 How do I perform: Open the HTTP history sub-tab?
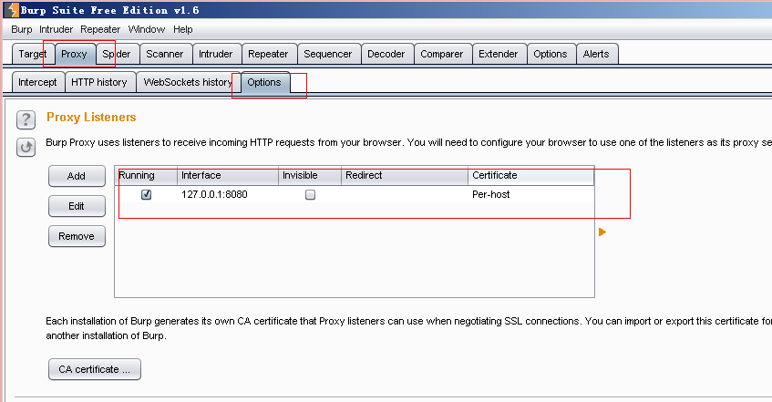click(x=99, y=82)
